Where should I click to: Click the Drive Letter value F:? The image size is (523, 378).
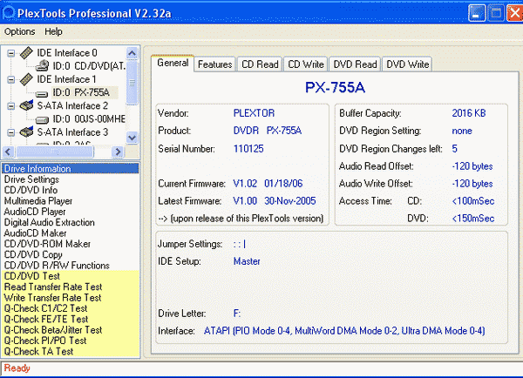[237, 314]
